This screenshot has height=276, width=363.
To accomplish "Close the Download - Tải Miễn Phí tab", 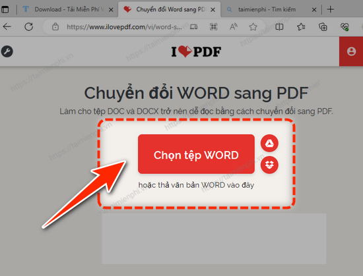I will coord(111,10).
